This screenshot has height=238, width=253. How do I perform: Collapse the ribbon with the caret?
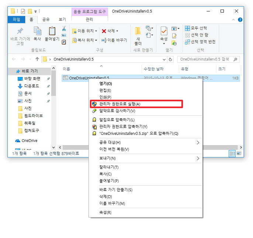(233, 20)
